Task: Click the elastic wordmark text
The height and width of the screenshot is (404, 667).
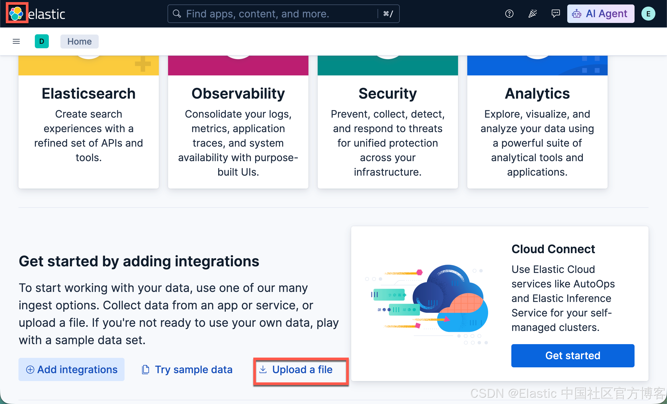Action: tap(46, 14)
